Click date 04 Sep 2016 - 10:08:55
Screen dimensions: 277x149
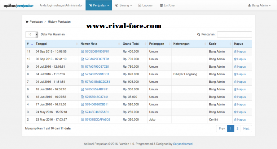(x=51, y=51)
